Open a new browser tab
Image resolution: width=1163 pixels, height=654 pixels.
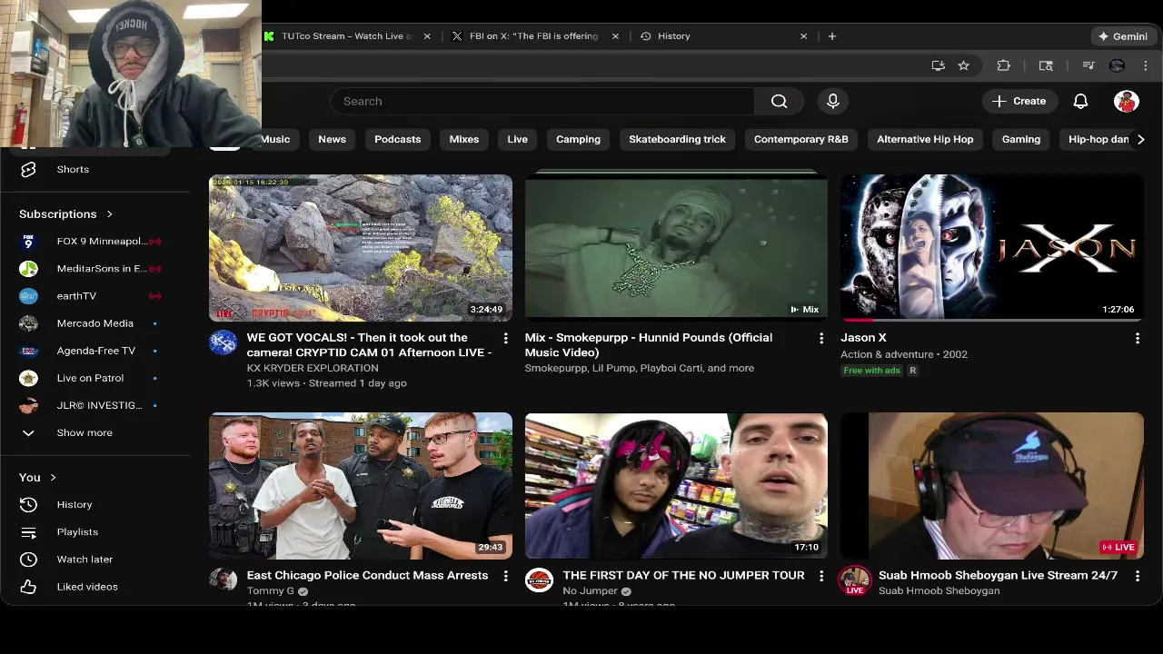point(832,36)
